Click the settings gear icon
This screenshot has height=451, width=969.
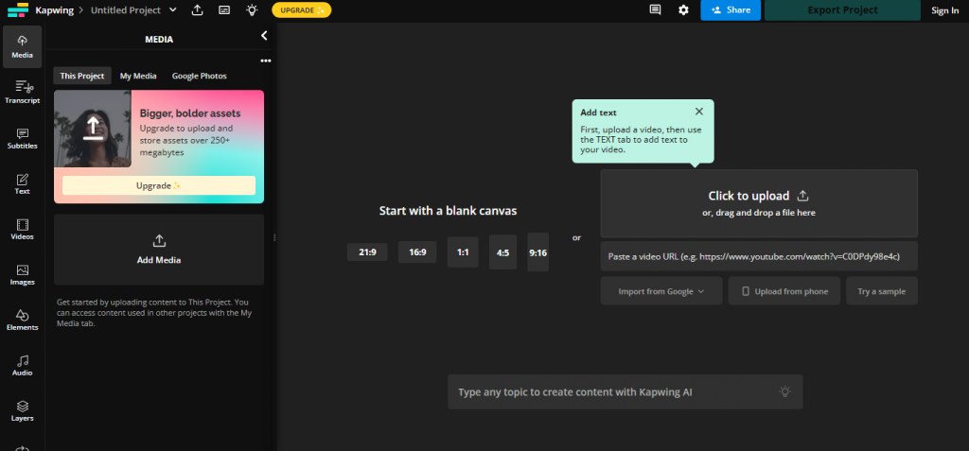683,10
